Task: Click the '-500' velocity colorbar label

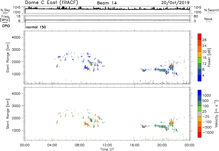Action: click(x=207, y=127)
